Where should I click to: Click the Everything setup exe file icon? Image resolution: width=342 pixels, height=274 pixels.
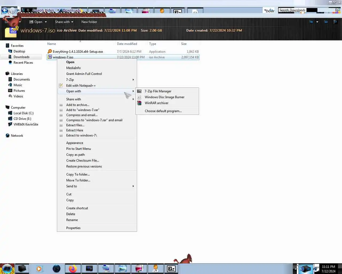pos(50,51)
